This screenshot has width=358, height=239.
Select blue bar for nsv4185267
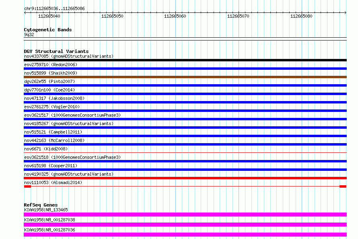(x=185, y=128)
